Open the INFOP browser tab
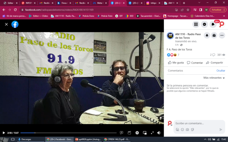Viewport: 228px width, 142px height. pyautogui.click(x=28, y=3)
